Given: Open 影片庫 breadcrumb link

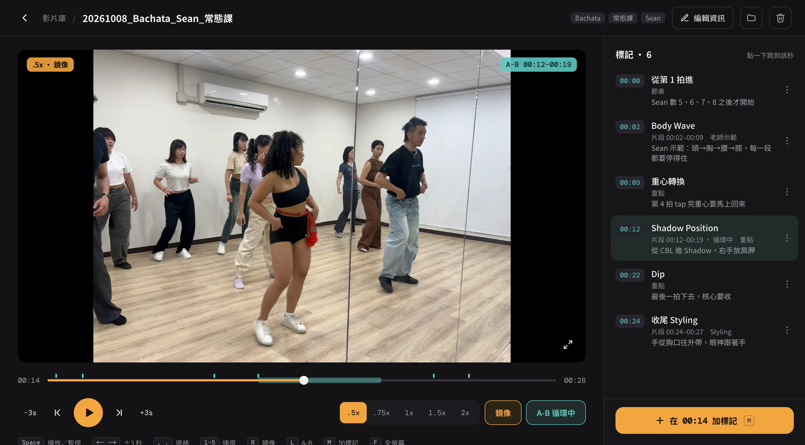Looking at the screenshot, I should (54, 18).
